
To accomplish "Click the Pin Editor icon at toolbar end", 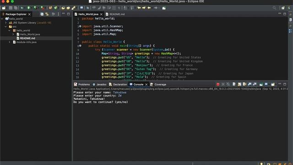I will 164,8.
